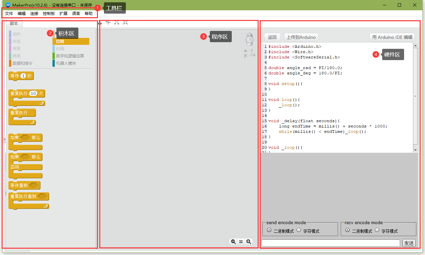Click the grow block icon
The width and height of the screenshot is (425, 255).
[x=117, y=22]
